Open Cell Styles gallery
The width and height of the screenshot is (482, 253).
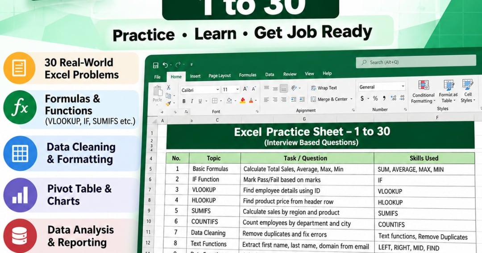(468, 91)
